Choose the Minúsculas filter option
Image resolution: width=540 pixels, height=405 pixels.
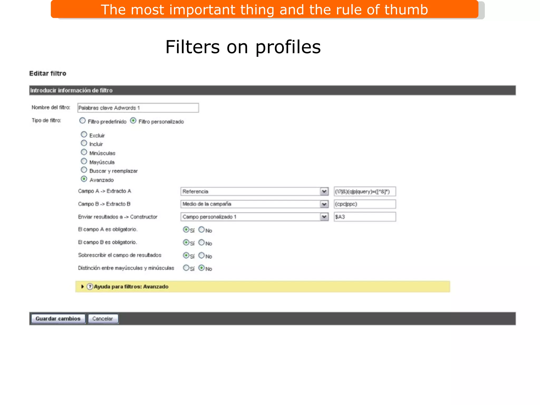pyautogui.click(x=84, y=152)
